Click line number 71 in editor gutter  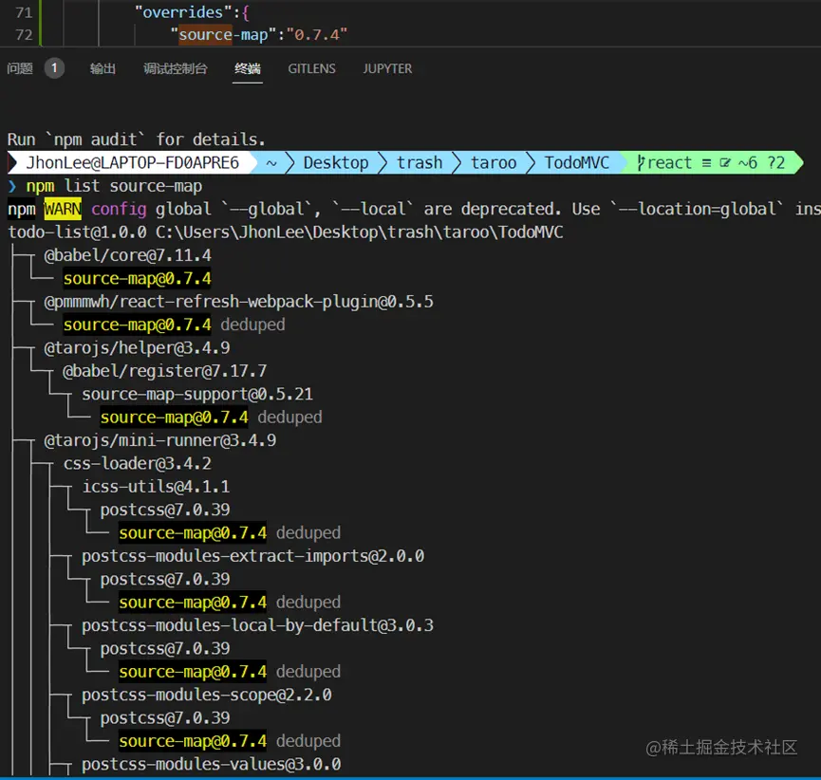[x=24, y=12]
